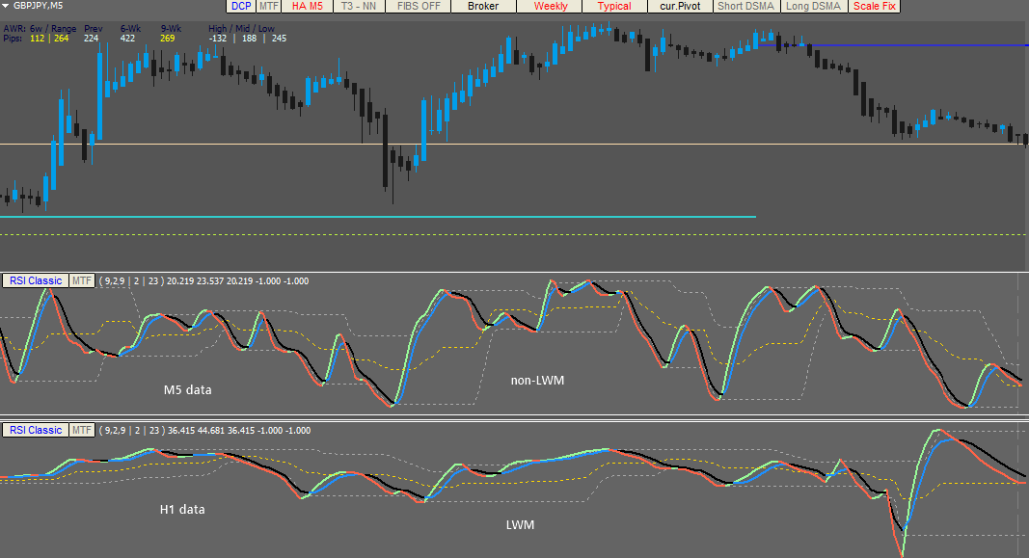Enable the Short DSMA button
Image resolution: width=1029 pixels, height=558 pixels.
[x=746, y=6]
